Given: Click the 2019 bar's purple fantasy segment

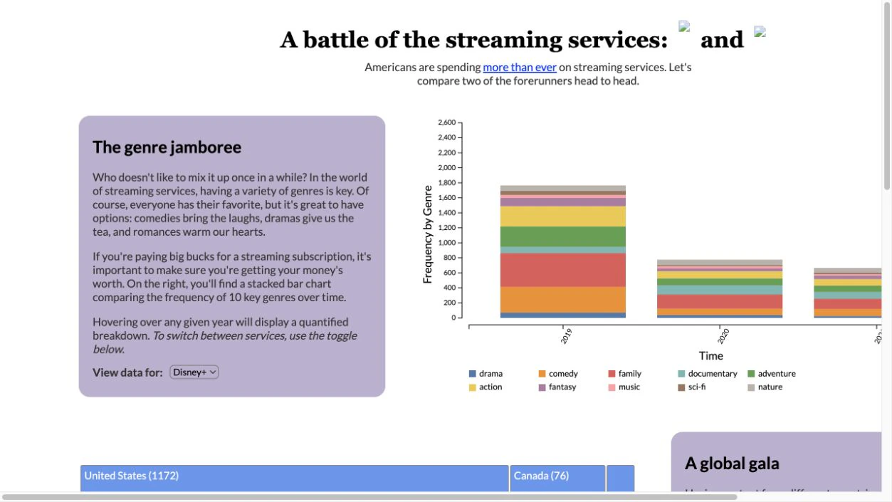Looking at the screenshot, I should click(563, 202).
